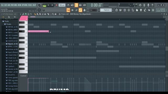The height and width of the screenshot is (94, 168).
Task: Select the Pattern 1 pattern selector
Action: pyautogui.click(x=106, y=10)
